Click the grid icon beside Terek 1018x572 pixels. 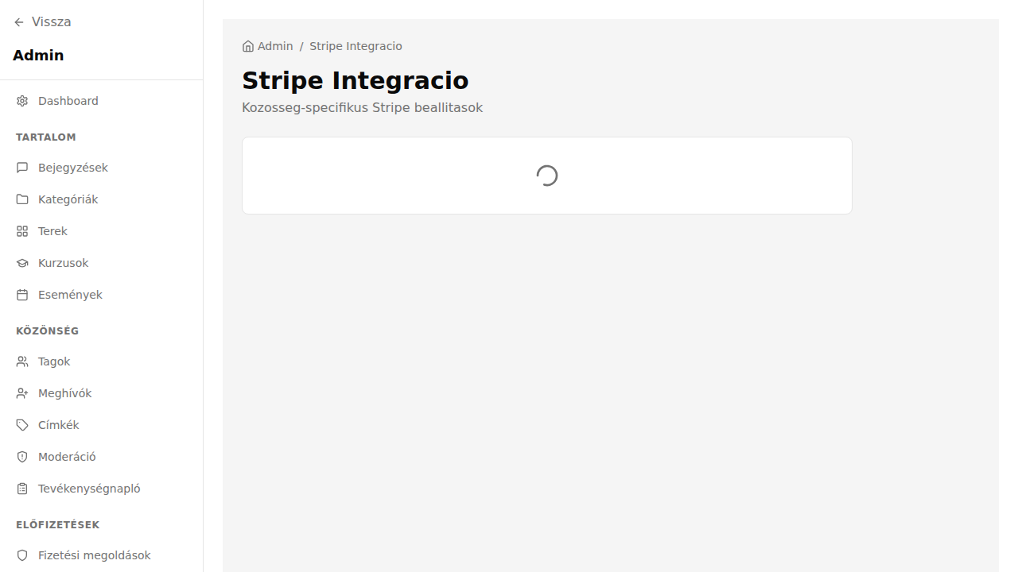(21, 230)
